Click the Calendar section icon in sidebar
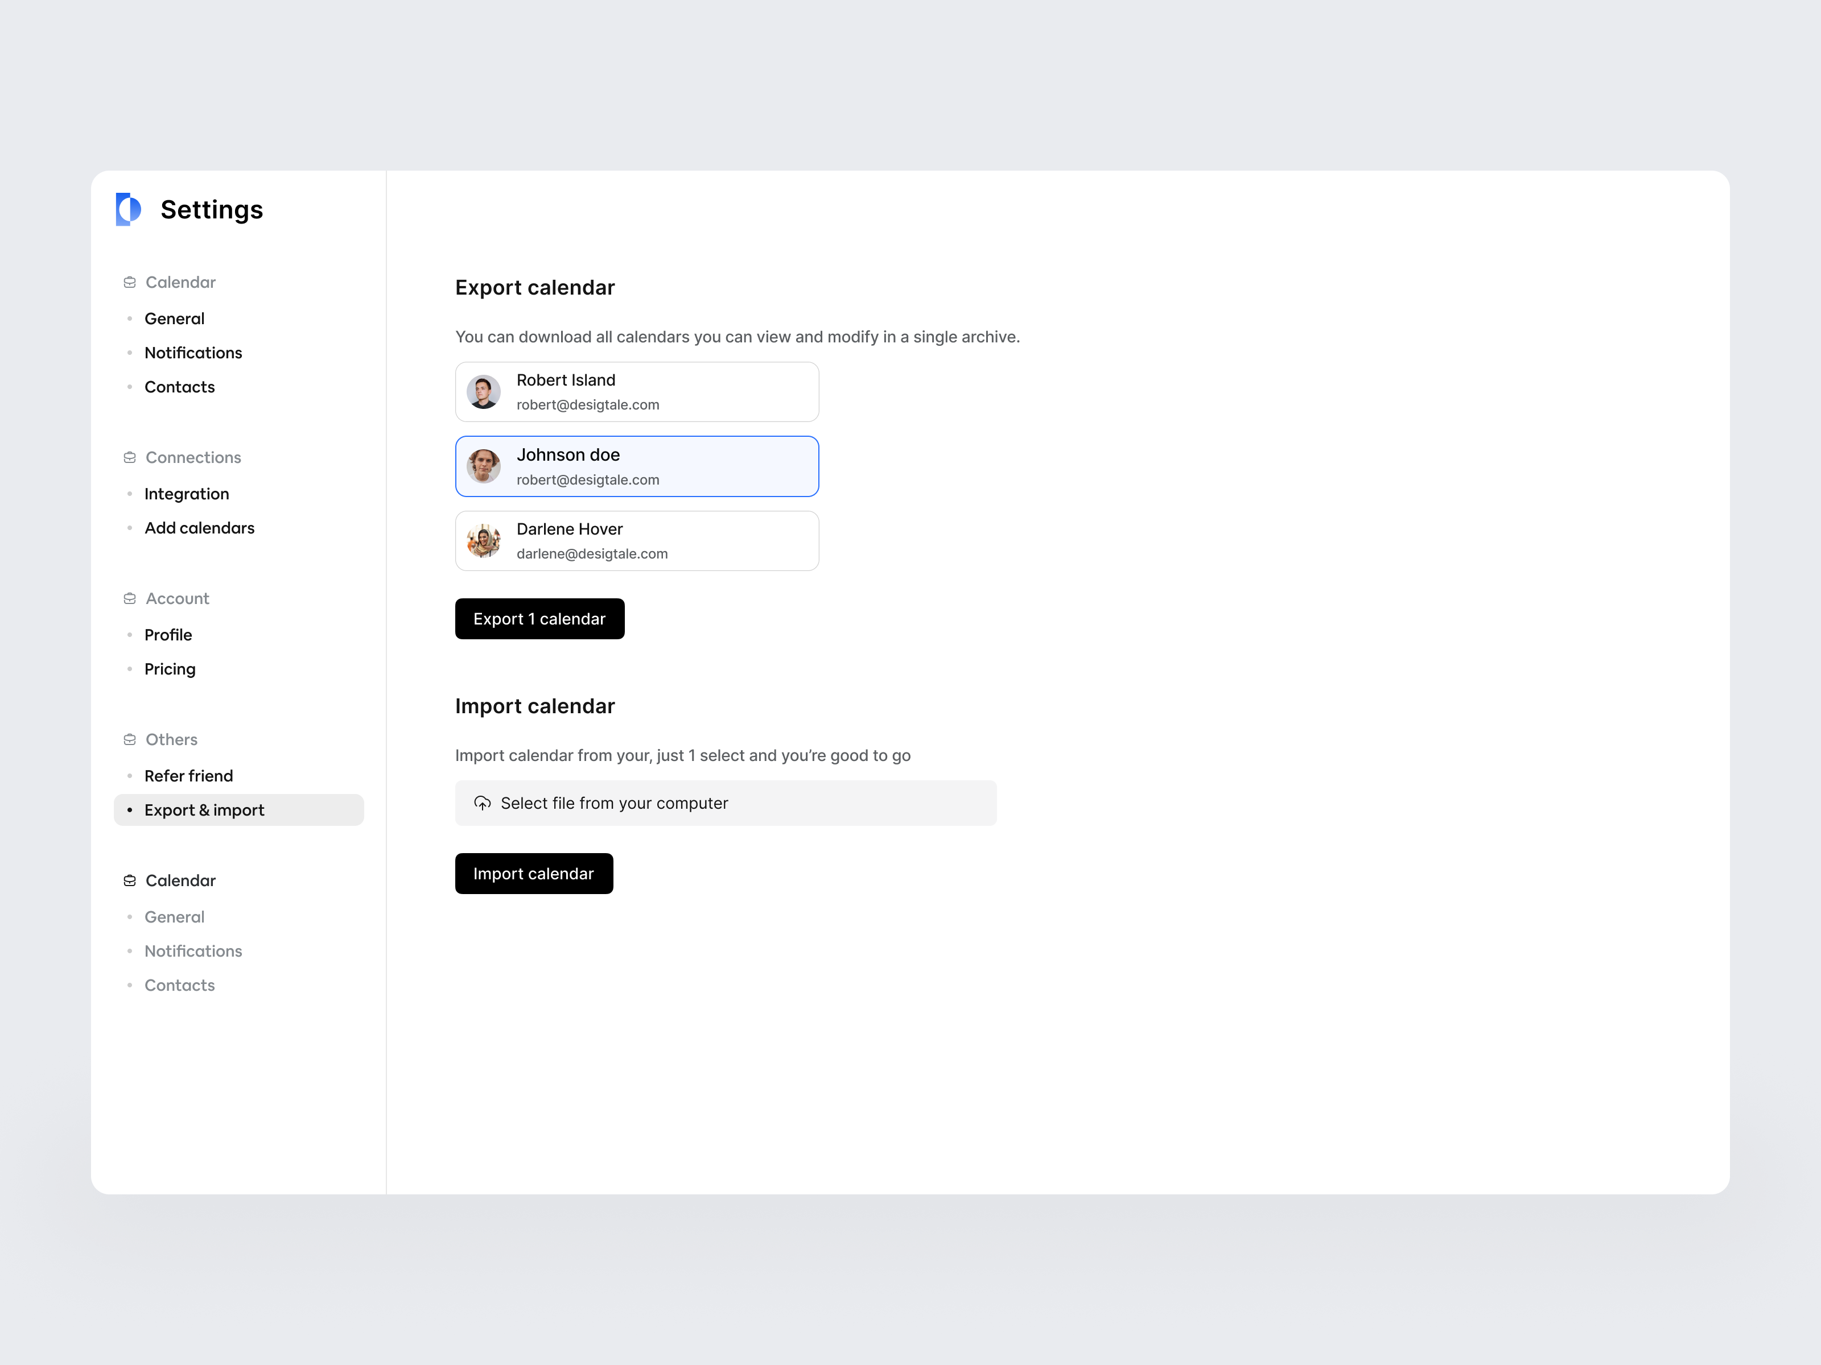 click(x=129, y=282)
